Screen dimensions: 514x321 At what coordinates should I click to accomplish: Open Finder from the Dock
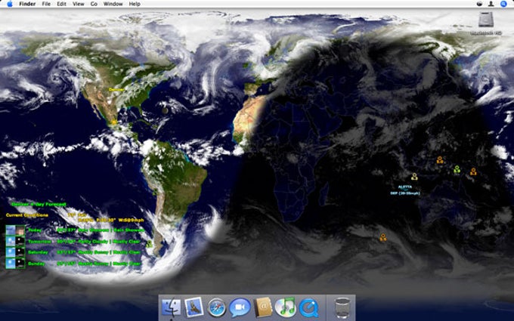(x=171, y=307)
